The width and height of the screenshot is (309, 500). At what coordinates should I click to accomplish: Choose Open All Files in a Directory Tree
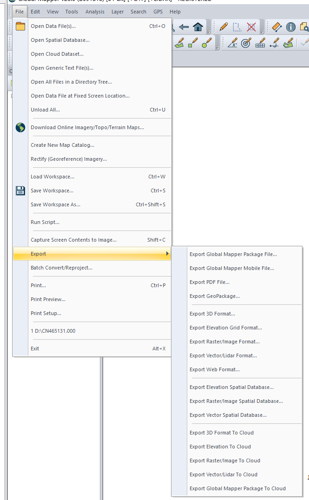pos(92,82)
